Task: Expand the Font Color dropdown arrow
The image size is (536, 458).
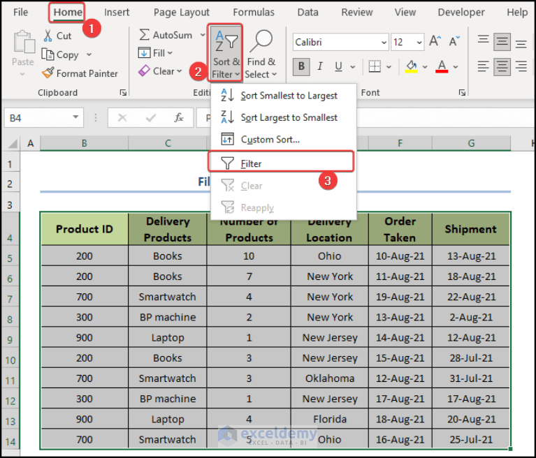Action: pyautogui.click(x=456, y=67)
